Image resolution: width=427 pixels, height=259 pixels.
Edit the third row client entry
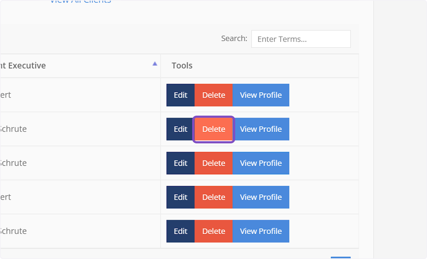click(180, 163)
